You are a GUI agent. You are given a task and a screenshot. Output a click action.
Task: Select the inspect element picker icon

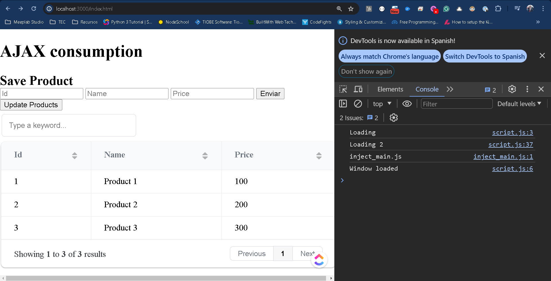click(x=343, y=89)
